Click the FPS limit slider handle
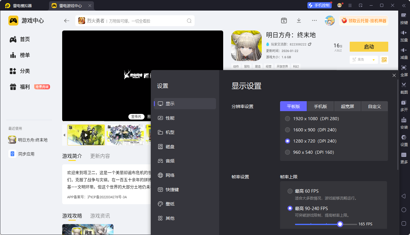Screen dimensions: 410x235 tap(340, 224)
